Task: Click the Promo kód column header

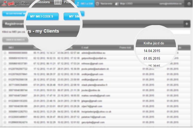Action: click(125, 48)
